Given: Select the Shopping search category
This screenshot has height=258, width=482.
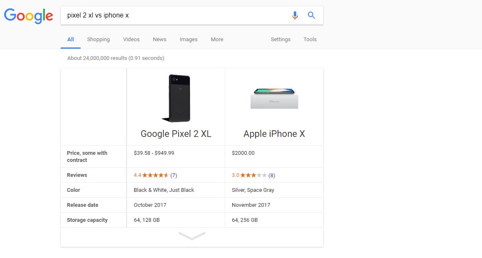Looking at the screenshot, I should (98, 39).
